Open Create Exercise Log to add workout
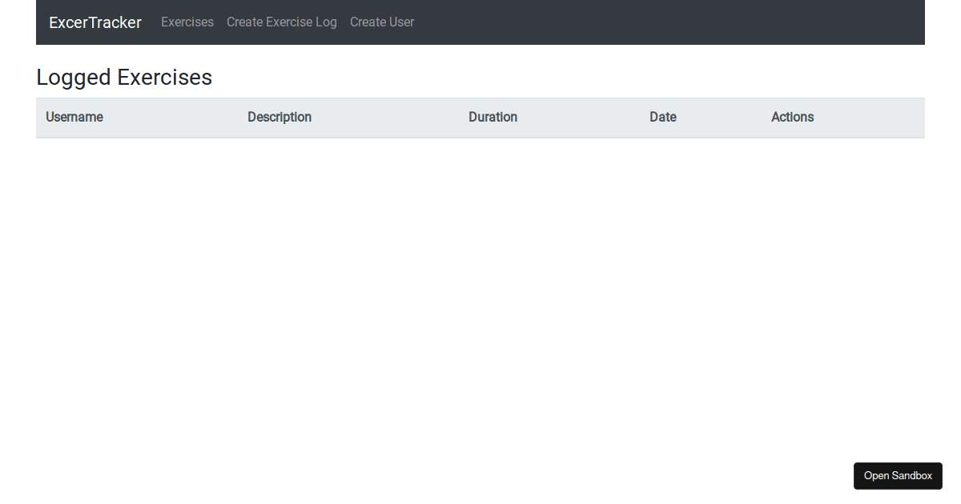This screenshot has width=961, height=504. coord(281,22)
